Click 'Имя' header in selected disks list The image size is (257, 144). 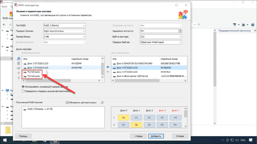[46, 59]
